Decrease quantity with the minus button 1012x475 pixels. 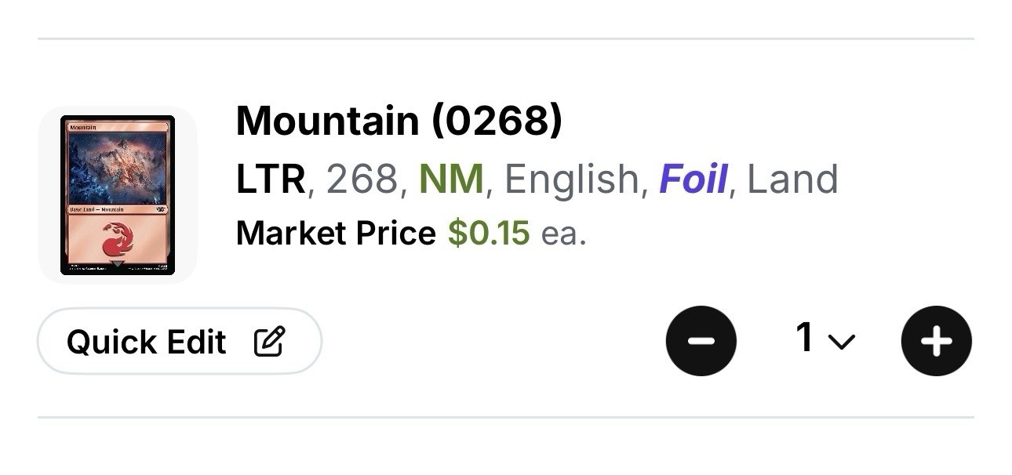(701, 341)
